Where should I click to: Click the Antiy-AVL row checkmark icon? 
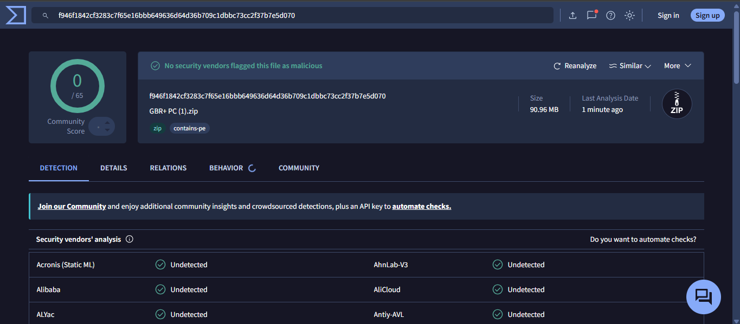tap(498, 314)
